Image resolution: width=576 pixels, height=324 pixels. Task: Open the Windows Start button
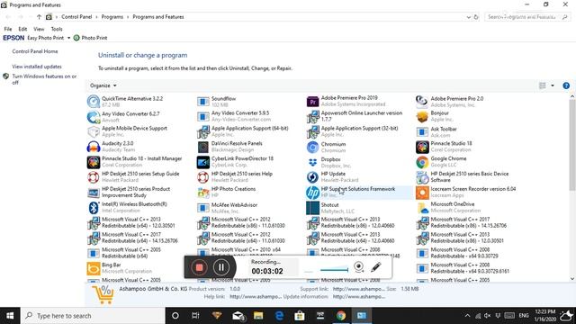click(x=10, y=316)
